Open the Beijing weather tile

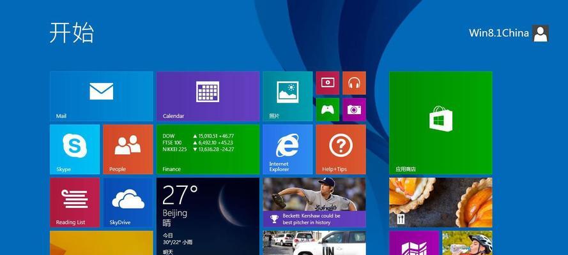[208, 216]
